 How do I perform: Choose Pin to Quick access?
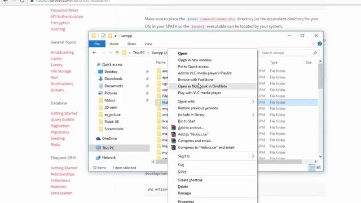point(193,67)
